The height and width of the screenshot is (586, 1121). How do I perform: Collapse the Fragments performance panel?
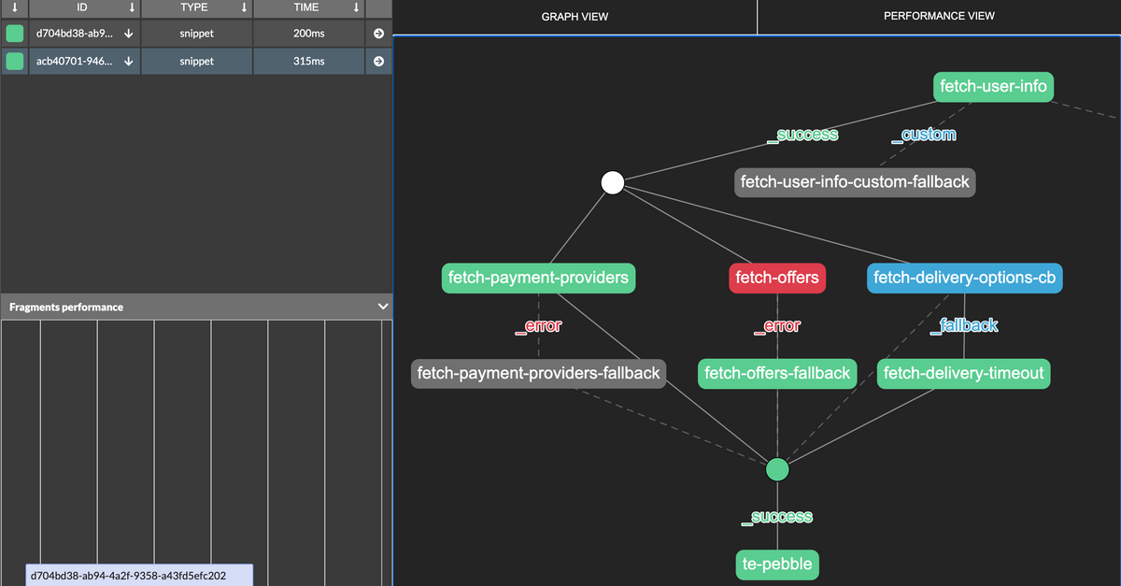(382, 307)
